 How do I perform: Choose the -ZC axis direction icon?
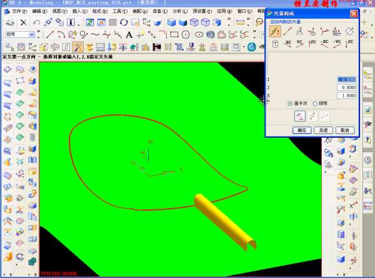point(349,44)
